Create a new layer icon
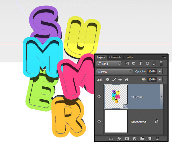The image size is (172, 146). tap(150, 139)
